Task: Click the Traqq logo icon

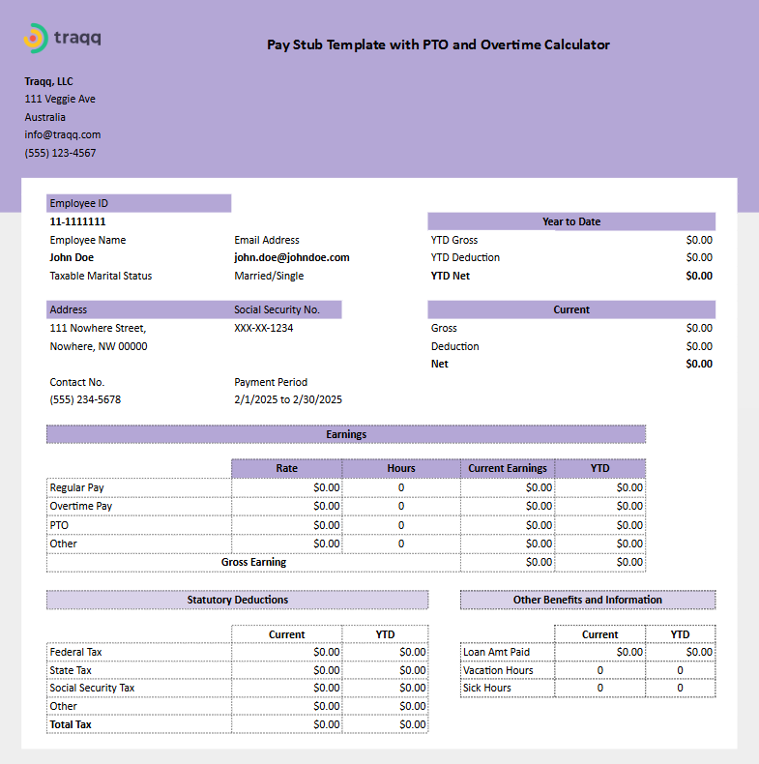Action: coord(35,39)
